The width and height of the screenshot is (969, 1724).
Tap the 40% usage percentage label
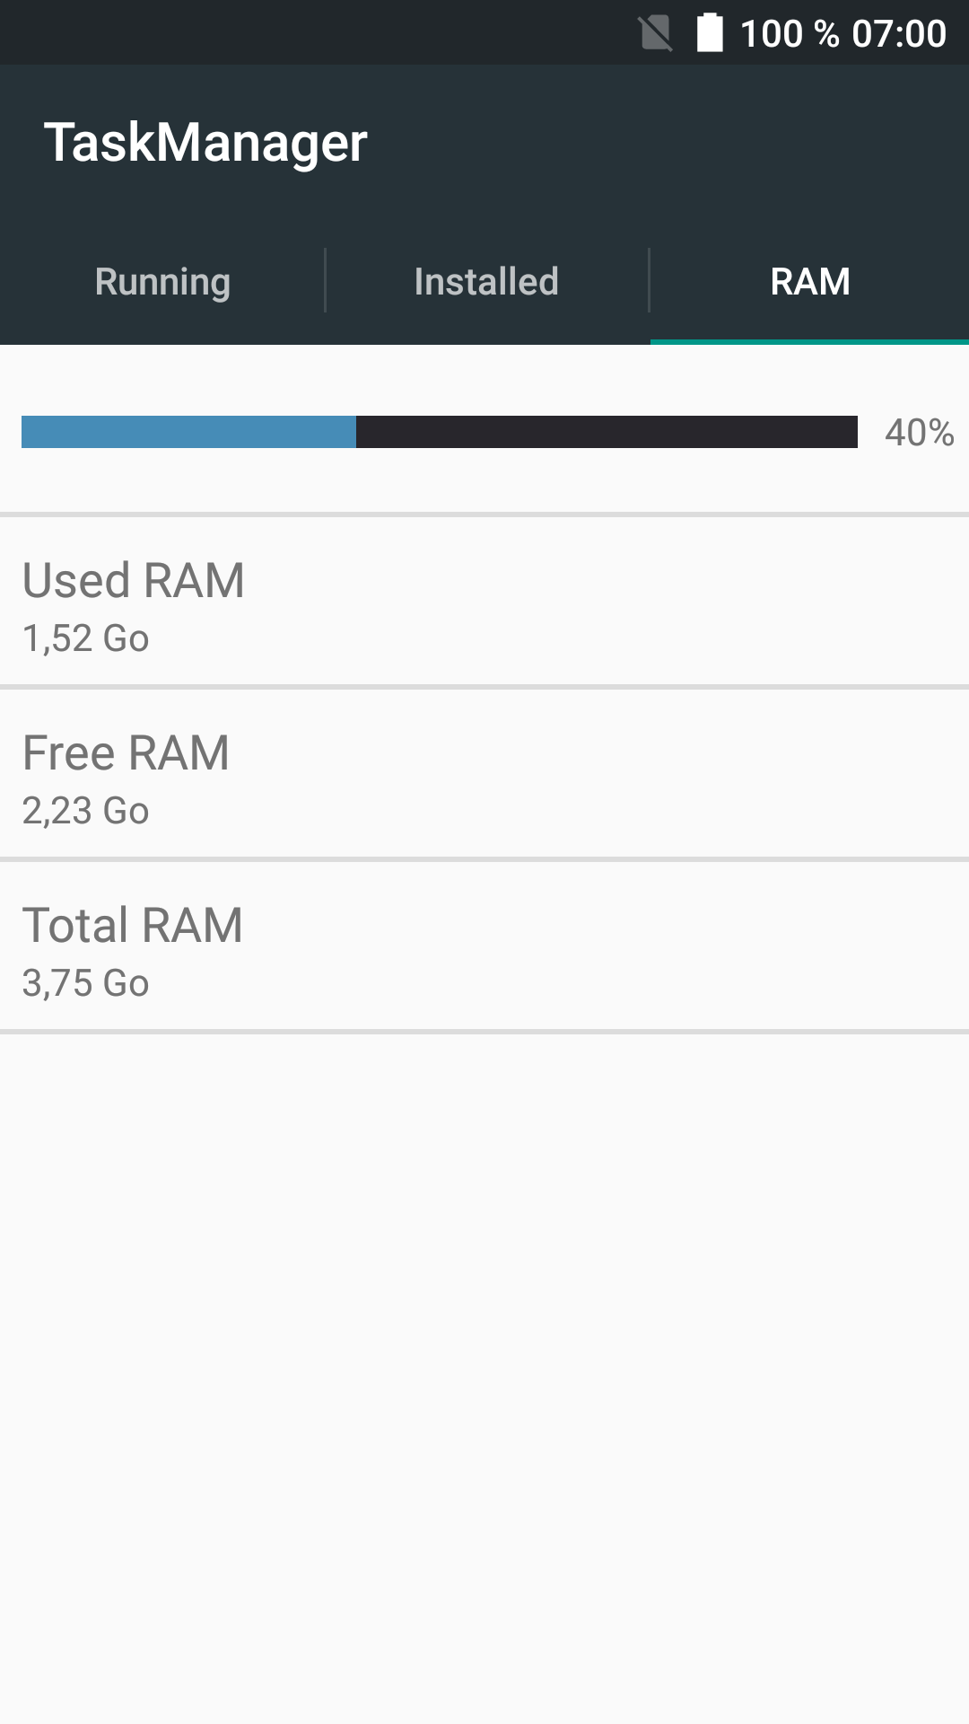click(919, 433)
